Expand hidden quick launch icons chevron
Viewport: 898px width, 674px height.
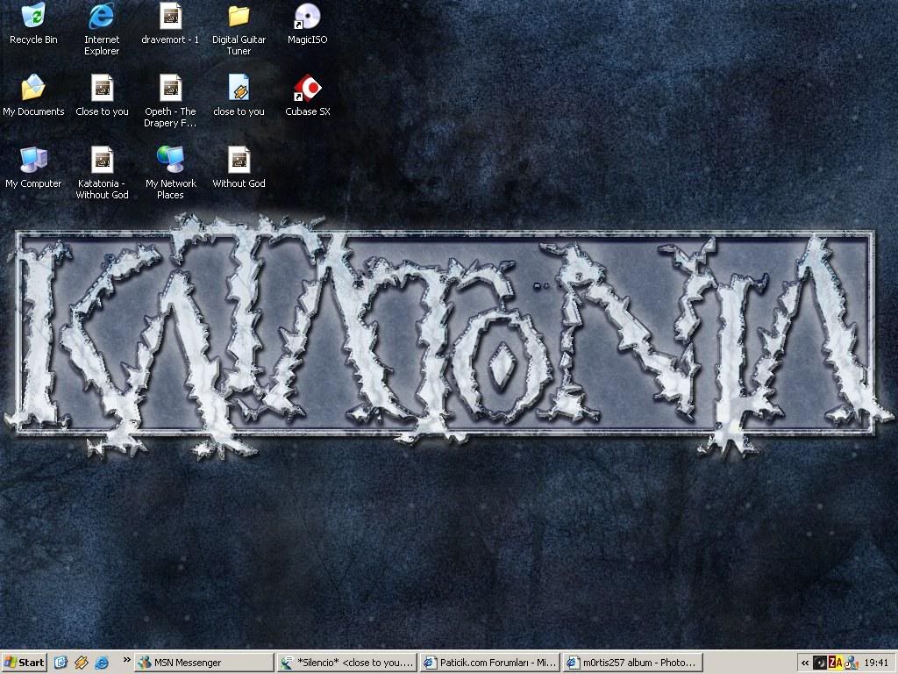126,659
